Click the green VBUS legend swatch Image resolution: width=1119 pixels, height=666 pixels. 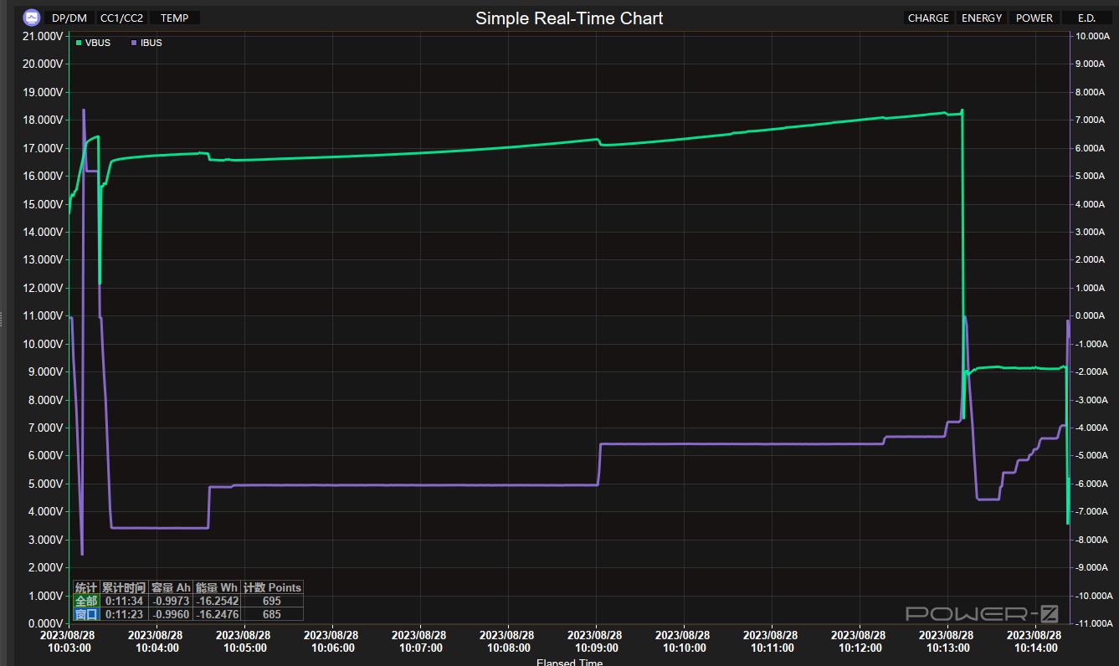[x=79, y=43]
